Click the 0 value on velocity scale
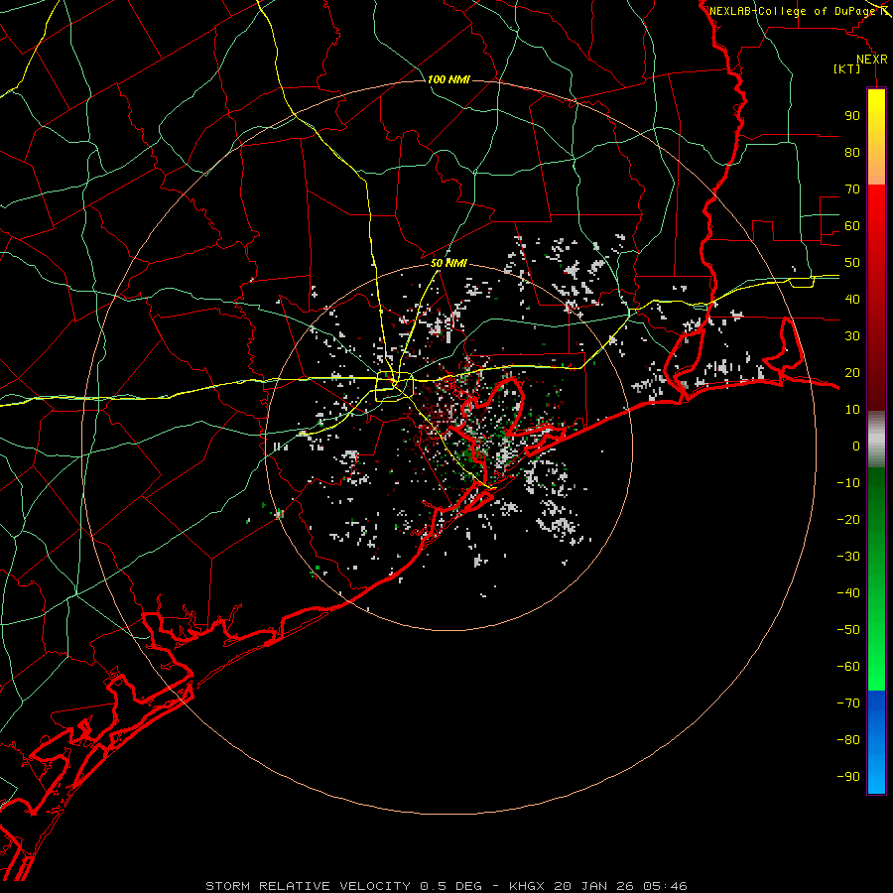The height and width of the screenshot is (893, 893). (856, 446)
